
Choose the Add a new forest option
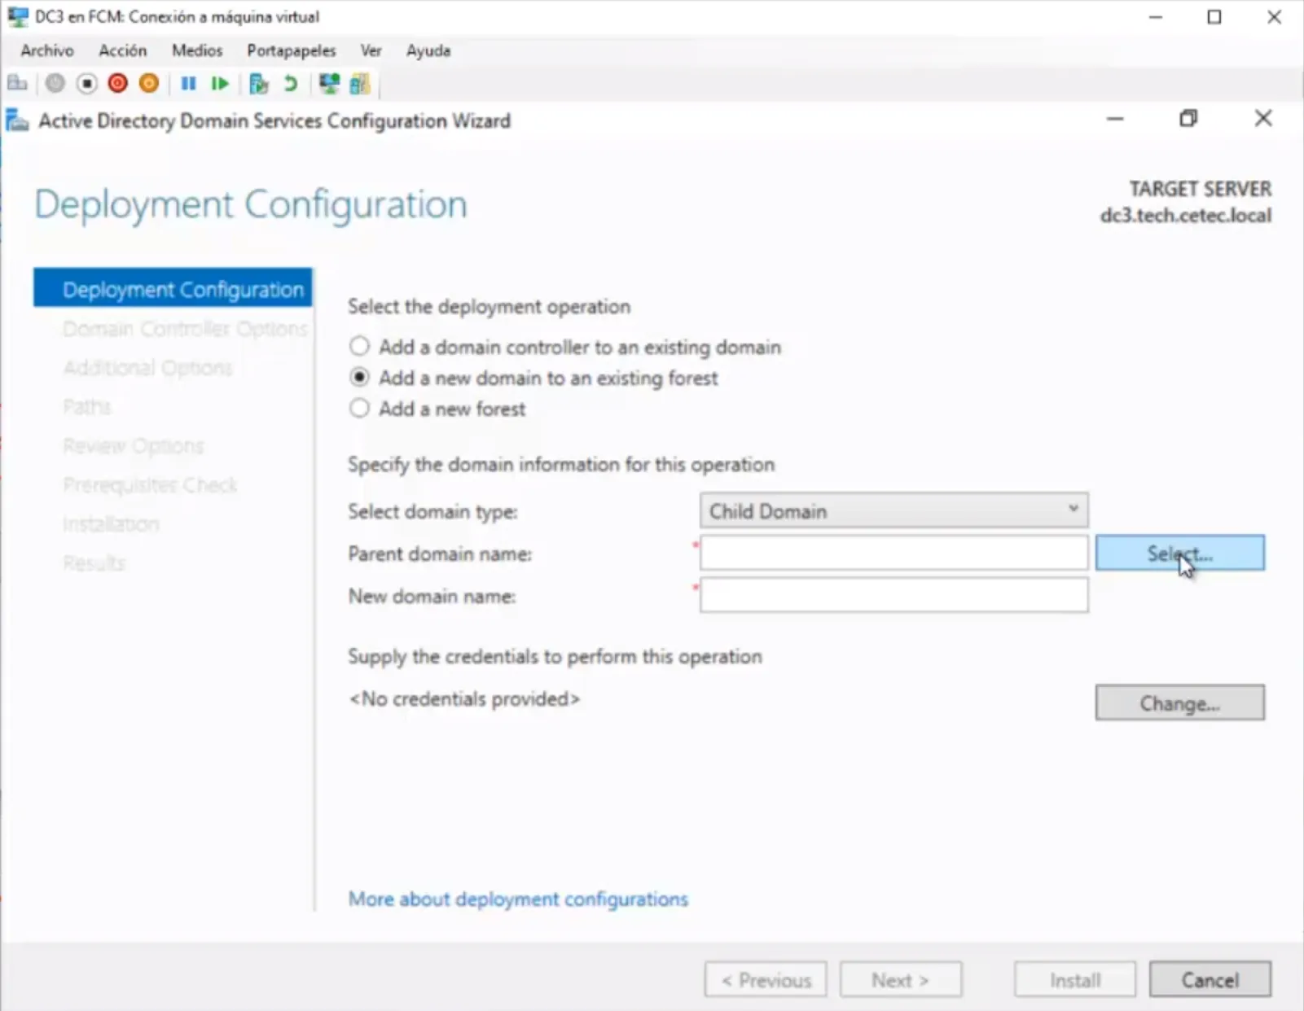pos(359,409)
